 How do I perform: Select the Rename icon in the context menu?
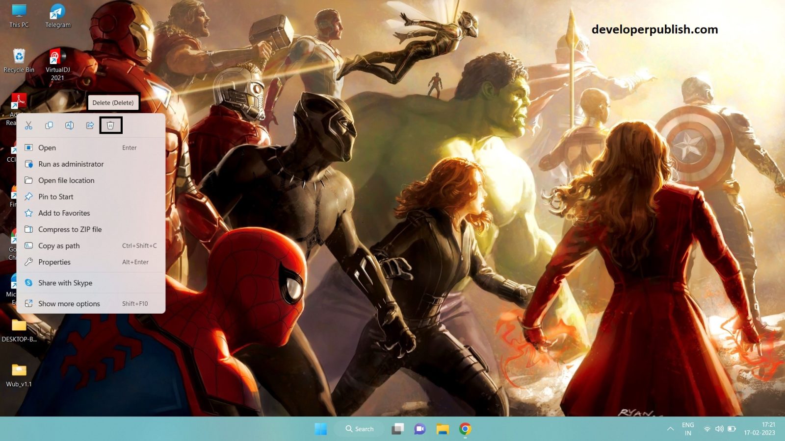click(x=69, y=125)
